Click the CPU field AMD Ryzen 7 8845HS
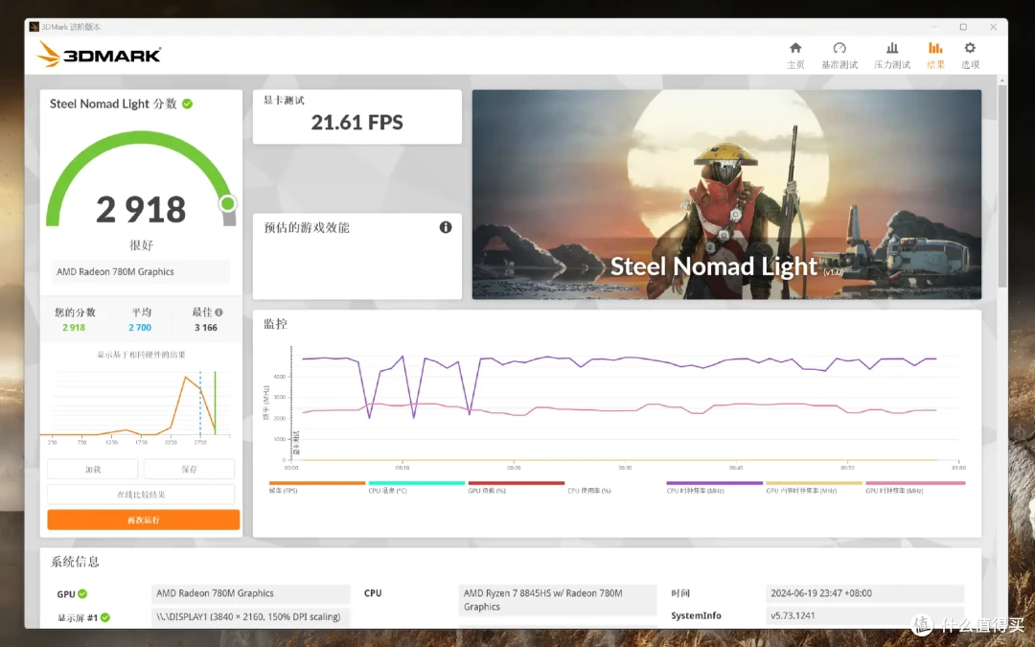This screenshot has height=647, width=1035. [x=558, y=600]
